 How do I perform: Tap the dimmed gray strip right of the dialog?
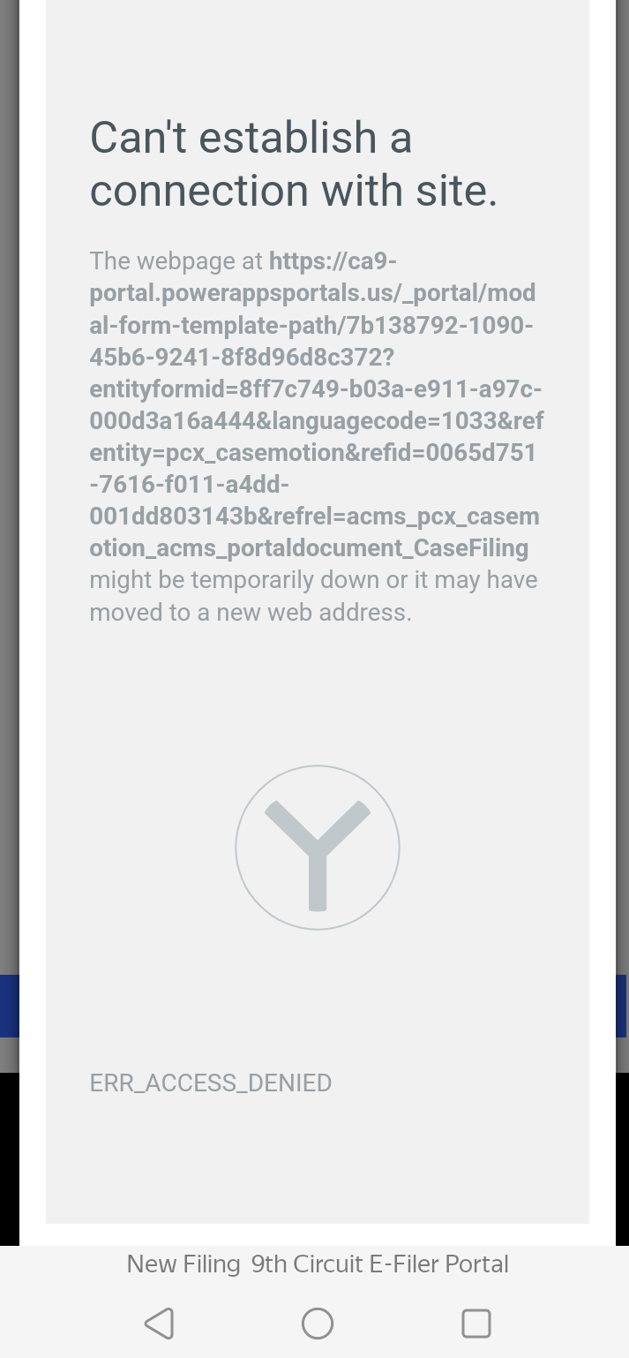pyautogui.click(x=622, y=486)
